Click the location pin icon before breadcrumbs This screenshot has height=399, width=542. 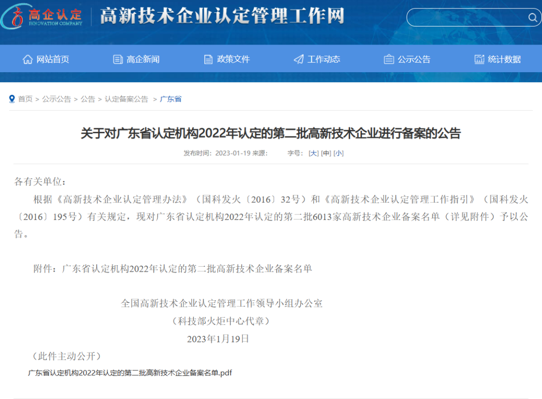(x=12, y=99)
